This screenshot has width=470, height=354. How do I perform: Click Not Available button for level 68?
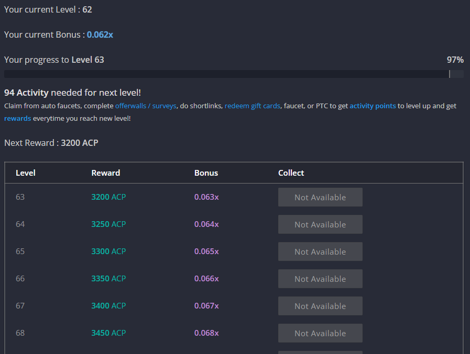coord(320,333)
